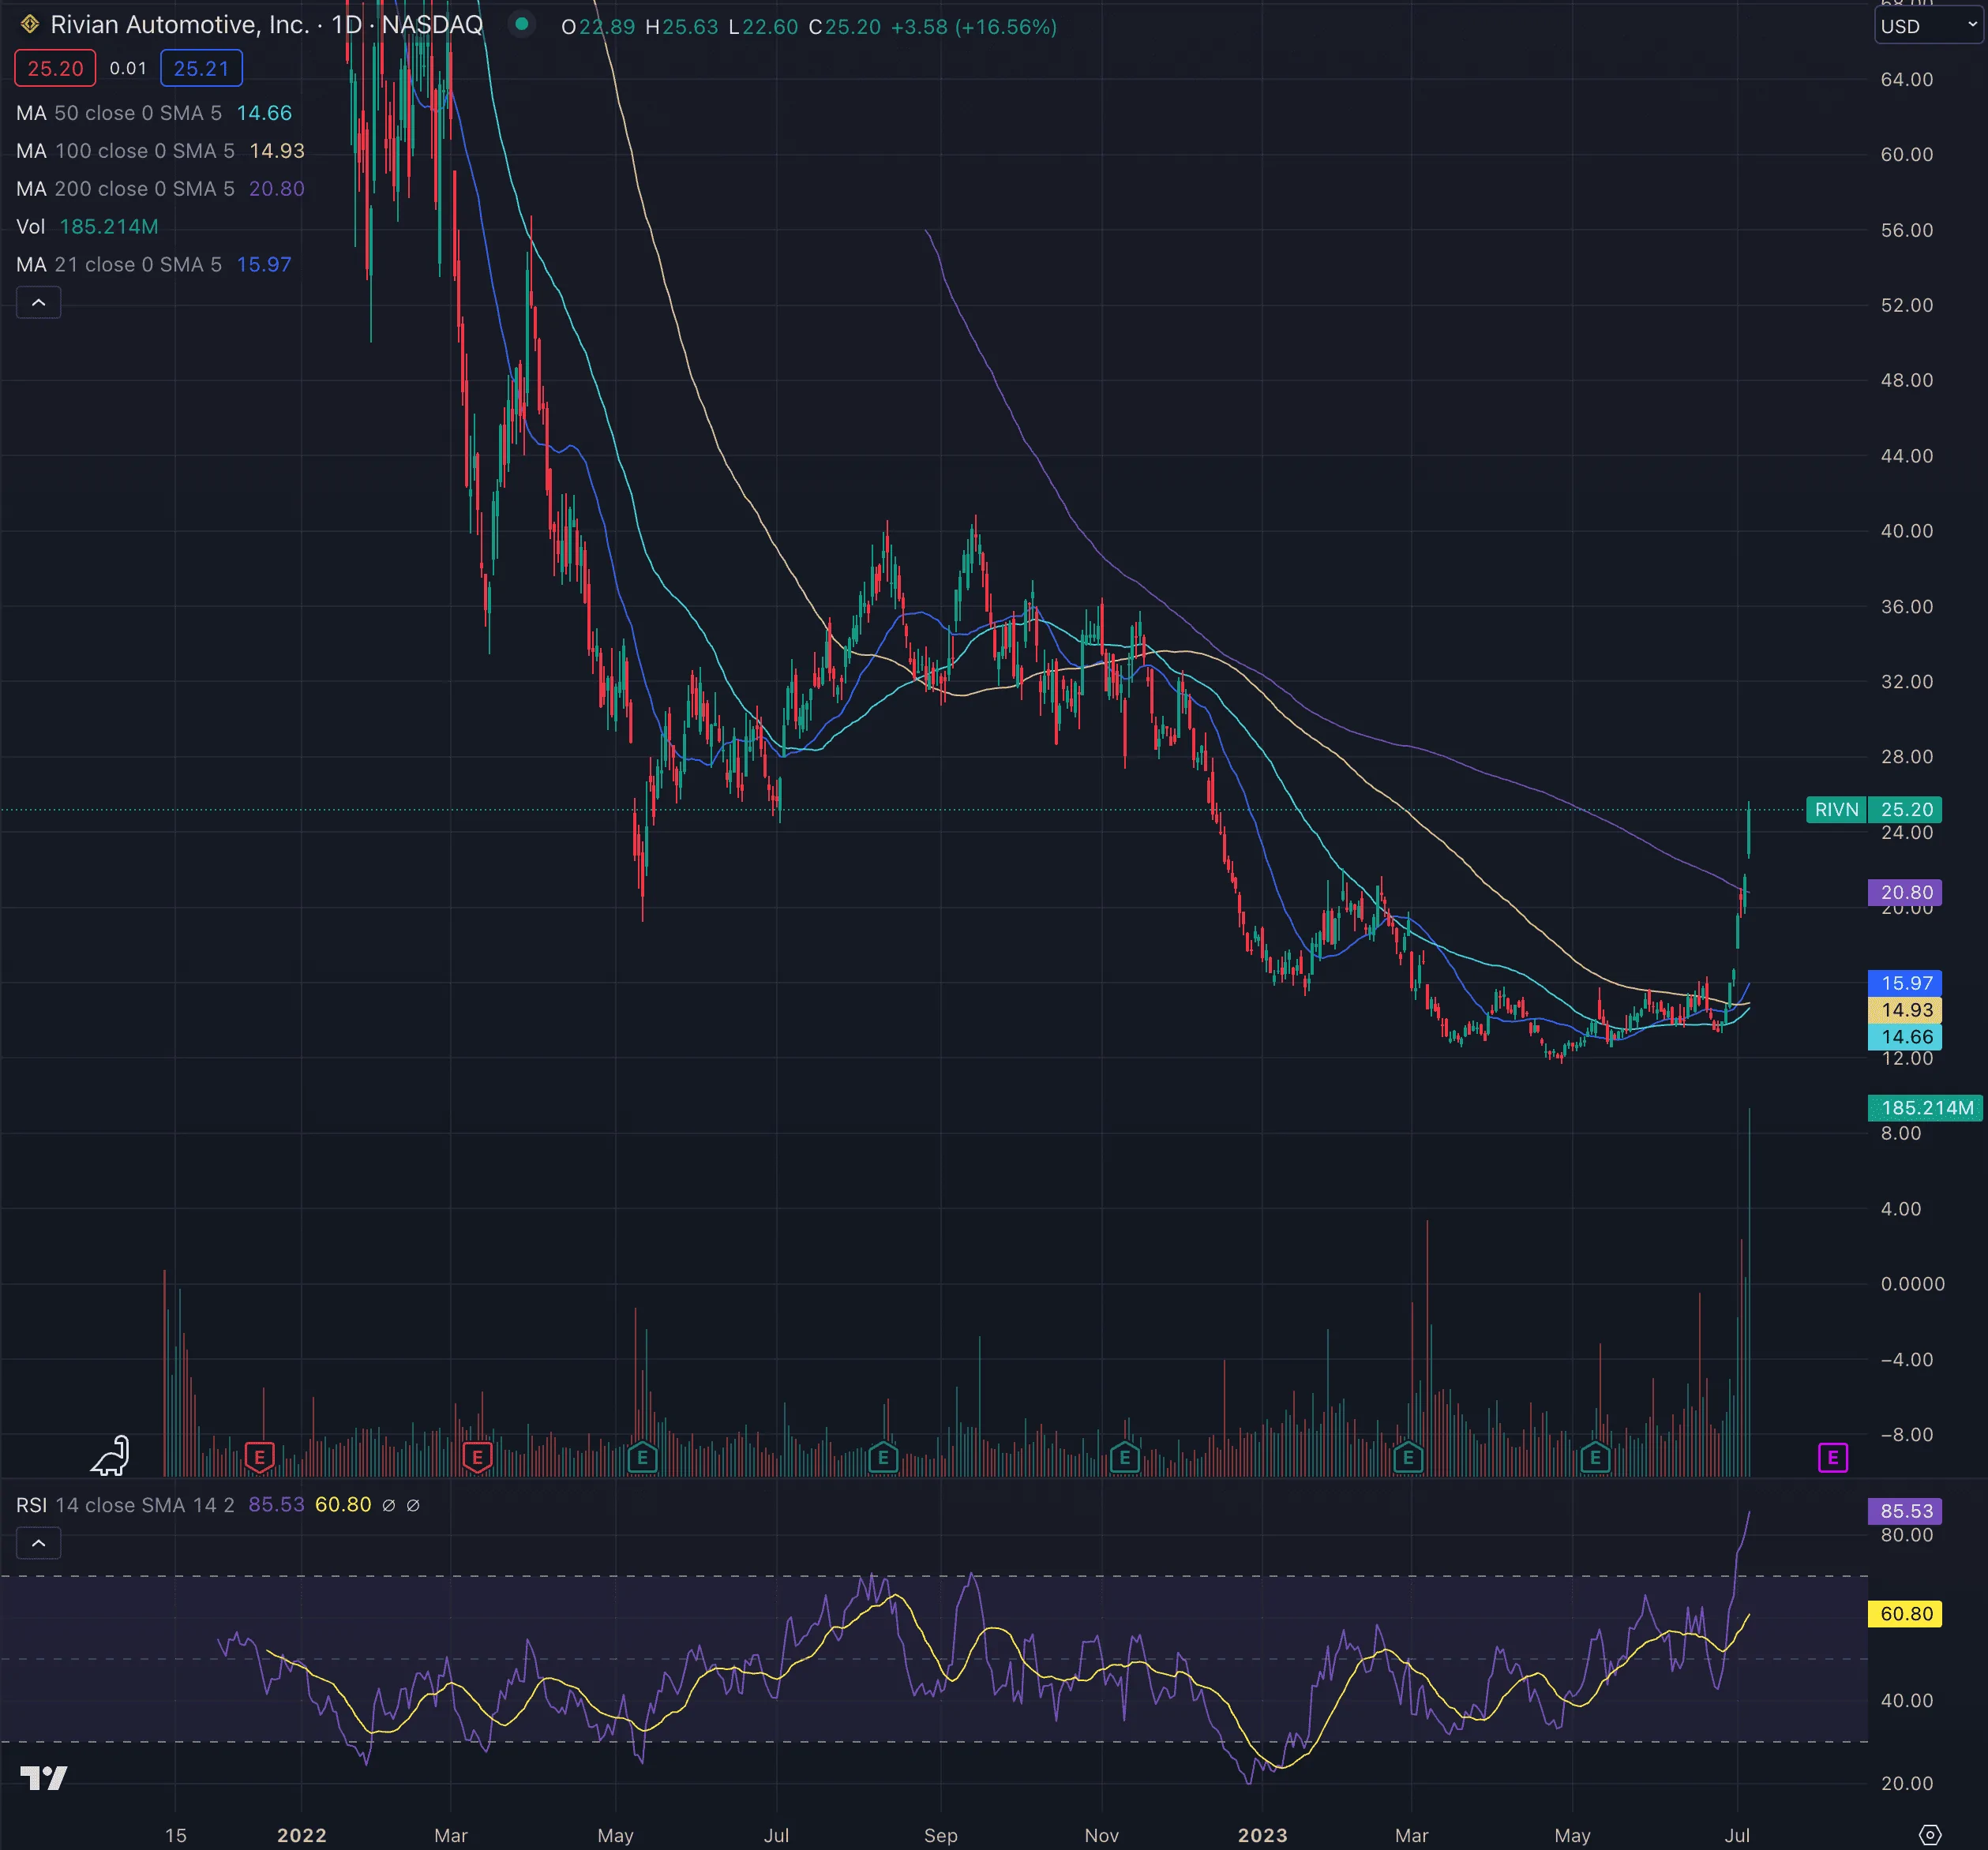Click the green earnings marker near Nov 2022
This screenshot has width=1988, height=1850.
[x=1125, y=1457]
